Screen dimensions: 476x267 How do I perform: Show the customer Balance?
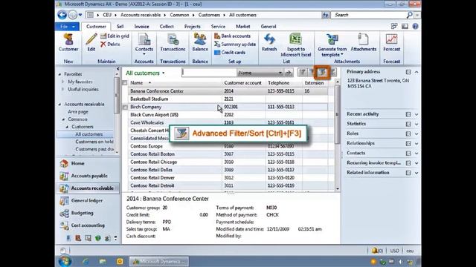coord(200,43)
